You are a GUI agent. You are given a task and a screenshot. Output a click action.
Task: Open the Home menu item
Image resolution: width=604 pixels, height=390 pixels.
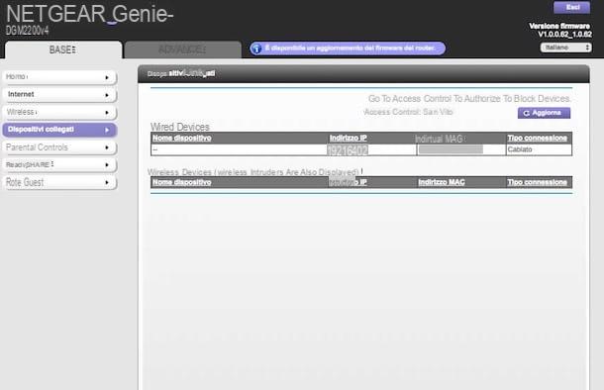coord(59,77)
